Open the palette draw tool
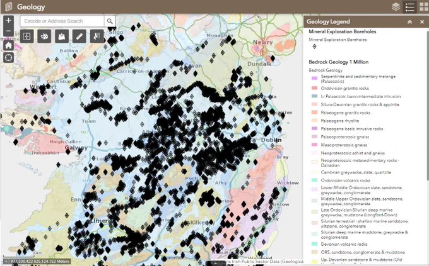Screen dimensions: 429x266 point(44,36)
